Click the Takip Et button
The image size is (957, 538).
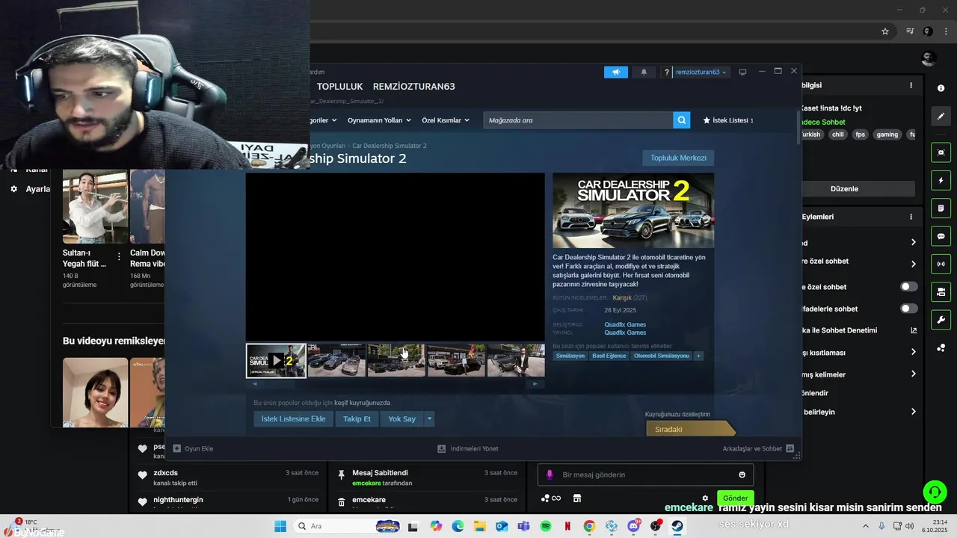click(357, 419)
